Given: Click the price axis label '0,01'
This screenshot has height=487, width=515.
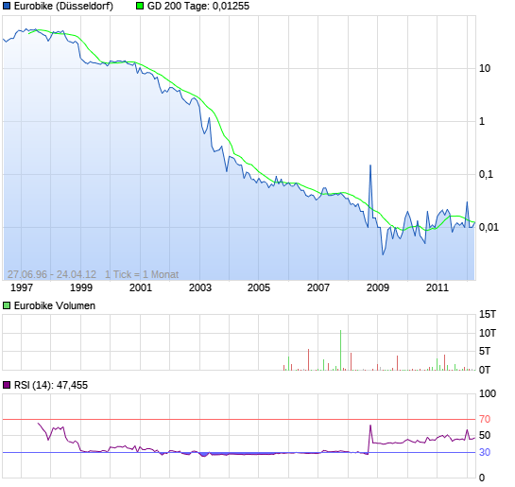Looking at the screenshot, I should click(x=489, y=227).
